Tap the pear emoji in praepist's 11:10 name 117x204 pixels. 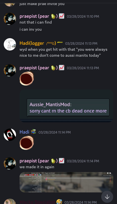pyautogui.click(x=53, y=16)
